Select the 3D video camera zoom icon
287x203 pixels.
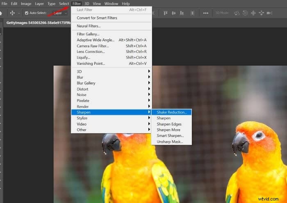click(269, 13)
